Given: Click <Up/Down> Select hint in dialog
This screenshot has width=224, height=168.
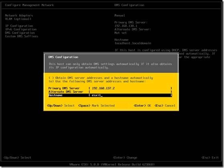Looking at the screenshot, I should coord(61,105).
